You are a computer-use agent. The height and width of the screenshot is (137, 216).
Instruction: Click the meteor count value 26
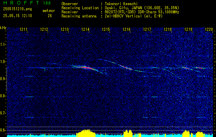pyautogui.click(x=50, y=16)
